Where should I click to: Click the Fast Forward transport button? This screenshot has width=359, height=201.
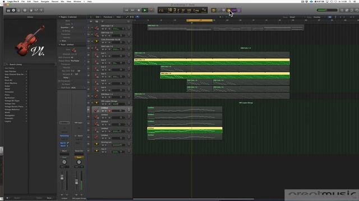click(x=132, y=10)
